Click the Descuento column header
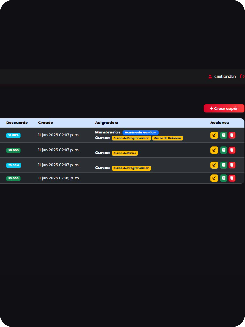 click(17, 123)
